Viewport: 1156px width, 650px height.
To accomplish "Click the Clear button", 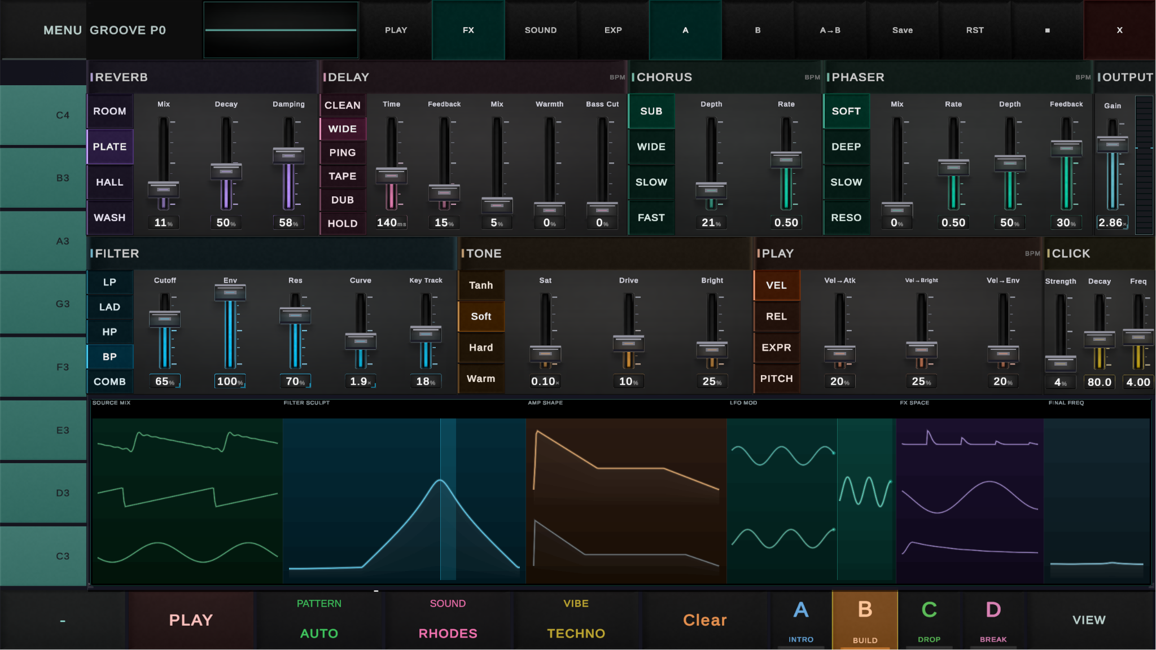I will [x=705, y=620].
